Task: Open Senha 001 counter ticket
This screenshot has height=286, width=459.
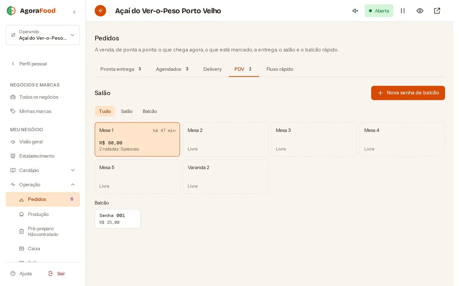Action: (118, 219)
